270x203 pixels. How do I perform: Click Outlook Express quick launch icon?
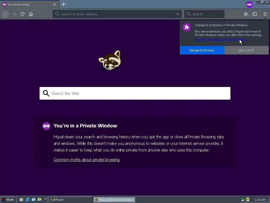pos(33,200)
